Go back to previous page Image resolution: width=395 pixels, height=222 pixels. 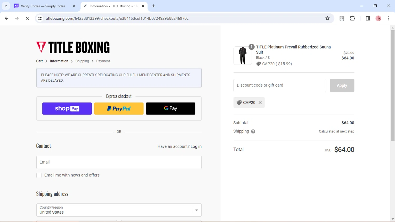[7, 18]
